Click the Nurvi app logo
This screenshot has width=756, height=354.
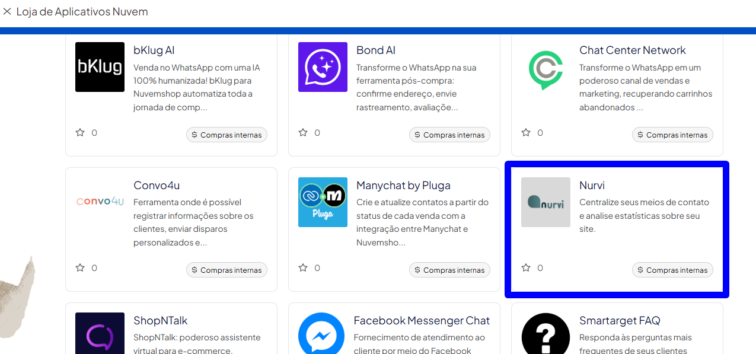(x=546, y=202)
